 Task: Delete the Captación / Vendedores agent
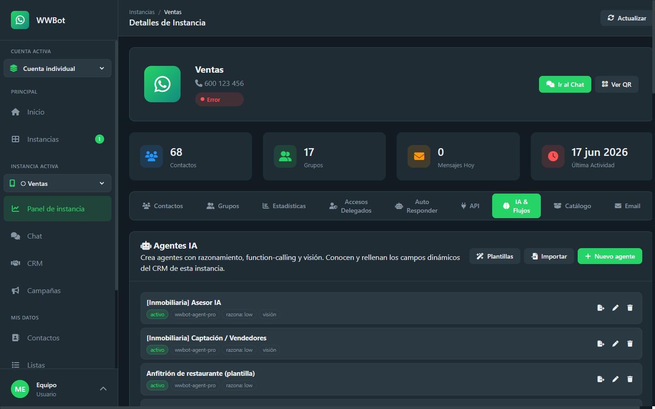[x=630, y=344]
